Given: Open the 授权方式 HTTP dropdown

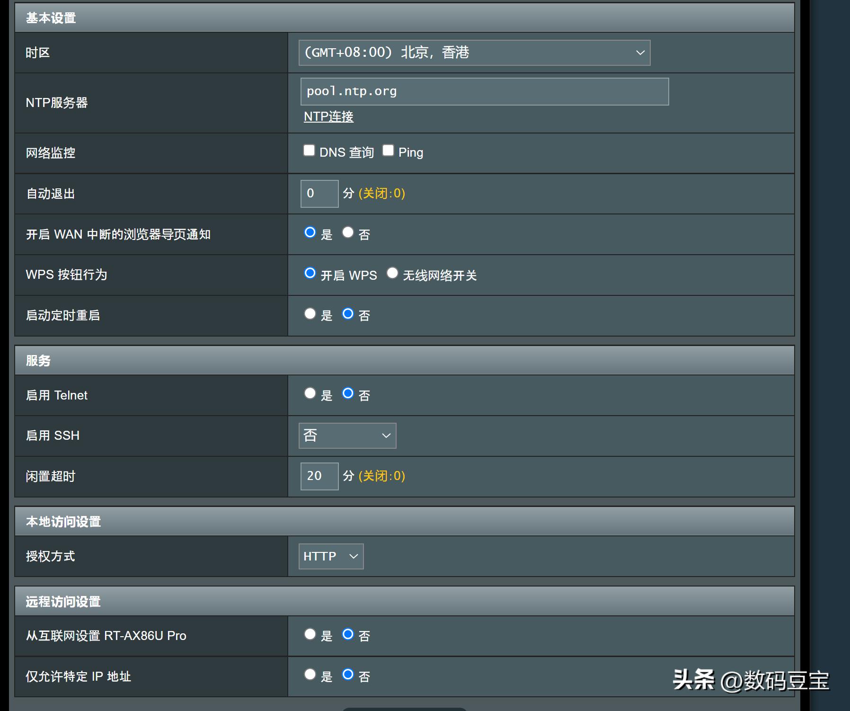Looking at the screenshot, I should (x=330, y=556).
